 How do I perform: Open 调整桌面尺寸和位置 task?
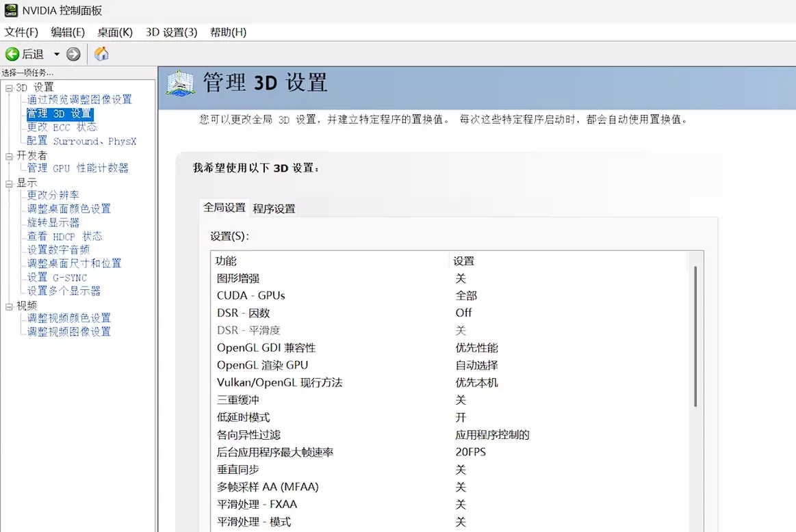pos(74,263)
